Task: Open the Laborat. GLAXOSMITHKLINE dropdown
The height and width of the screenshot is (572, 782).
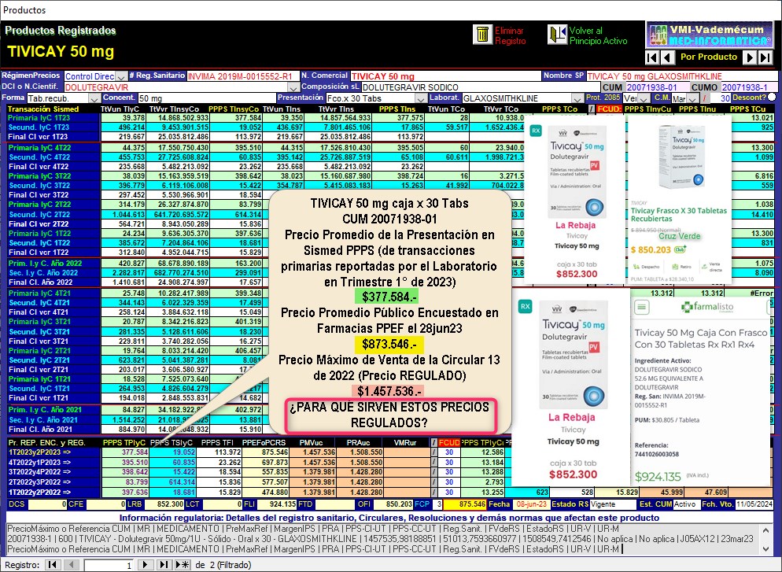Action: pos(577,98)
